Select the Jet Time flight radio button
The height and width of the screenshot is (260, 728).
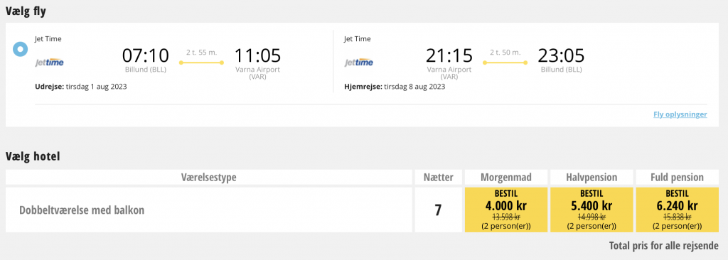20,49
